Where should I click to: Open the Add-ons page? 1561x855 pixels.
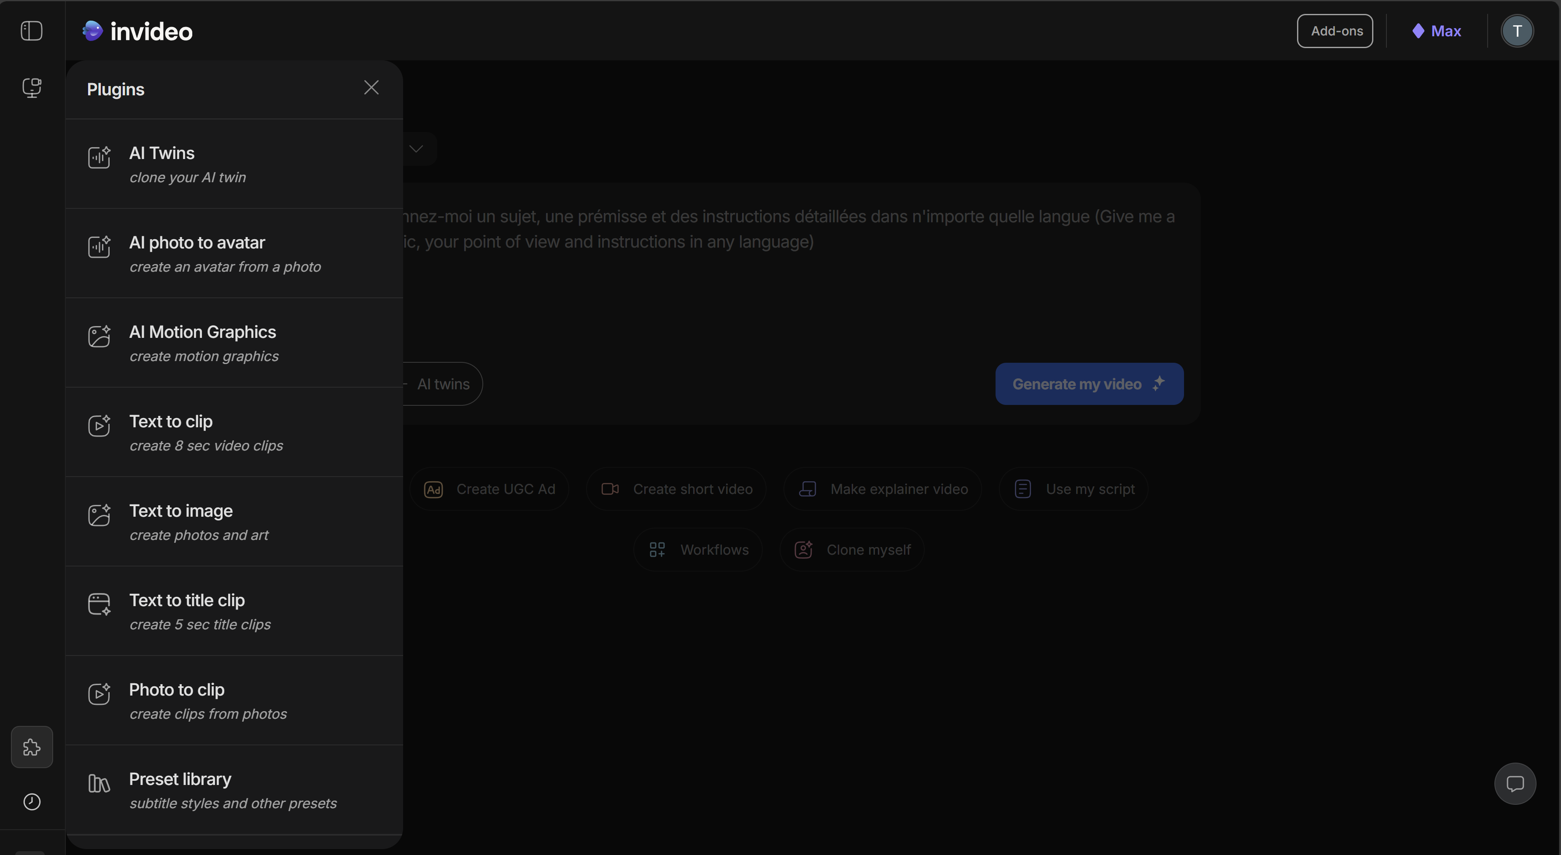click(1335, 31)
